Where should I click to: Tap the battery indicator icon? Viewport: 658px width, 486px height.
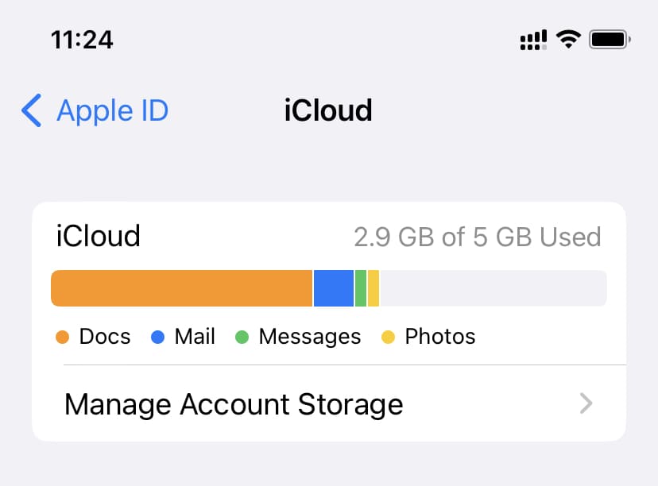609,37
